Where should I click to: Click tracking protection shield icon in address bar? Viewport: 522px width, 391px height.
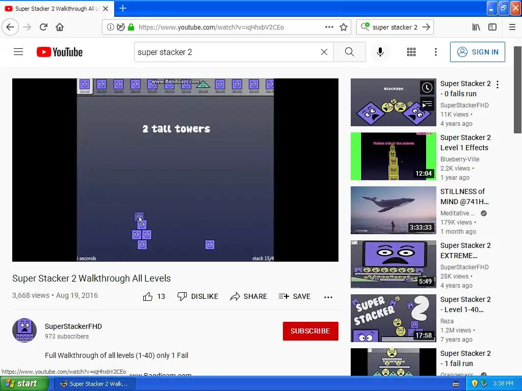point(120,27)
